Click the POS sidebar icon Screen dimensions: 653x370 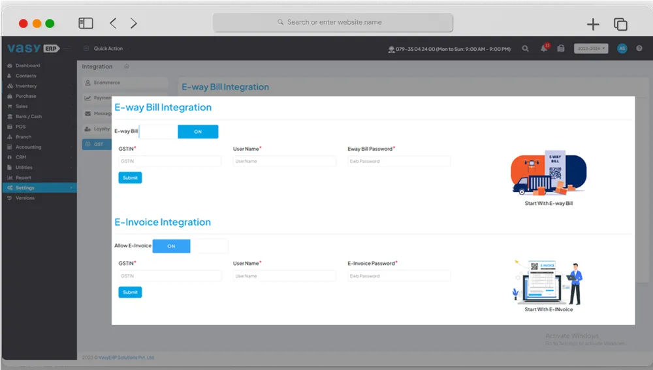(x=10, y=127)
